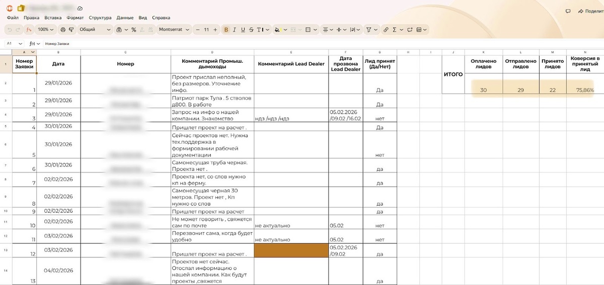Toggle bold formatting
This screenshot has width=604, height=285.
226,30
